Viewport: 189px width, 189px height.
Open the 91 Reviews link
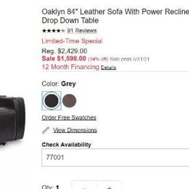tap(82, 31)
